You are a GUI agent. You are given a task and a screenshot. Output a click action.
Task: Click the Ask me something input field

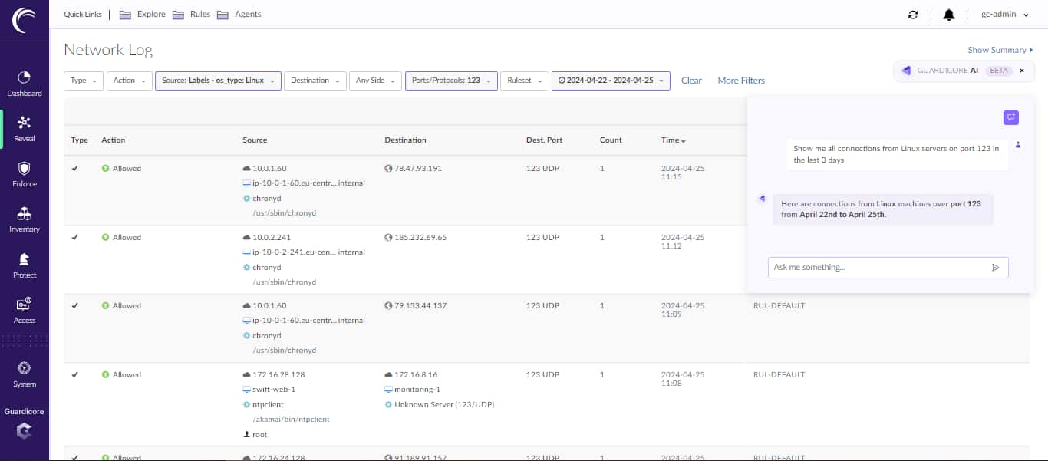[878, 268]
